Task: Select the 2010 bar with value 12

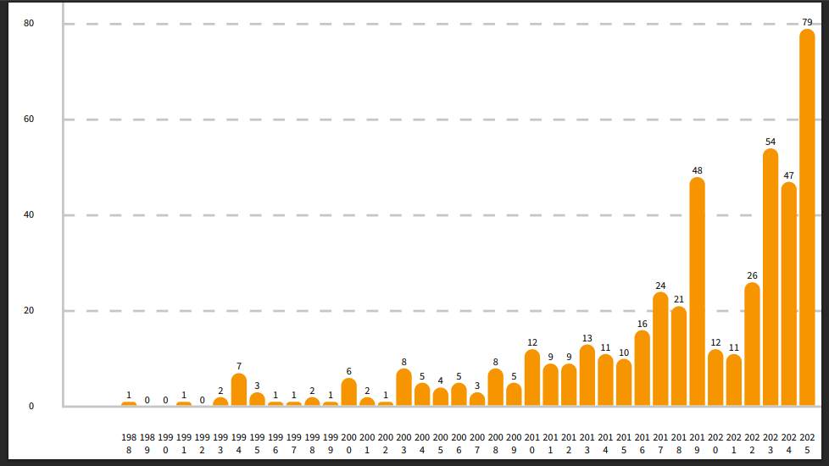Action: pos(532,378)
